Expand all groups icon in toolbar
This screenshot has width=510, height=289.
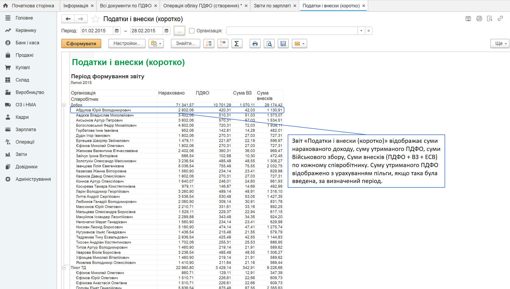coord(209,44)
